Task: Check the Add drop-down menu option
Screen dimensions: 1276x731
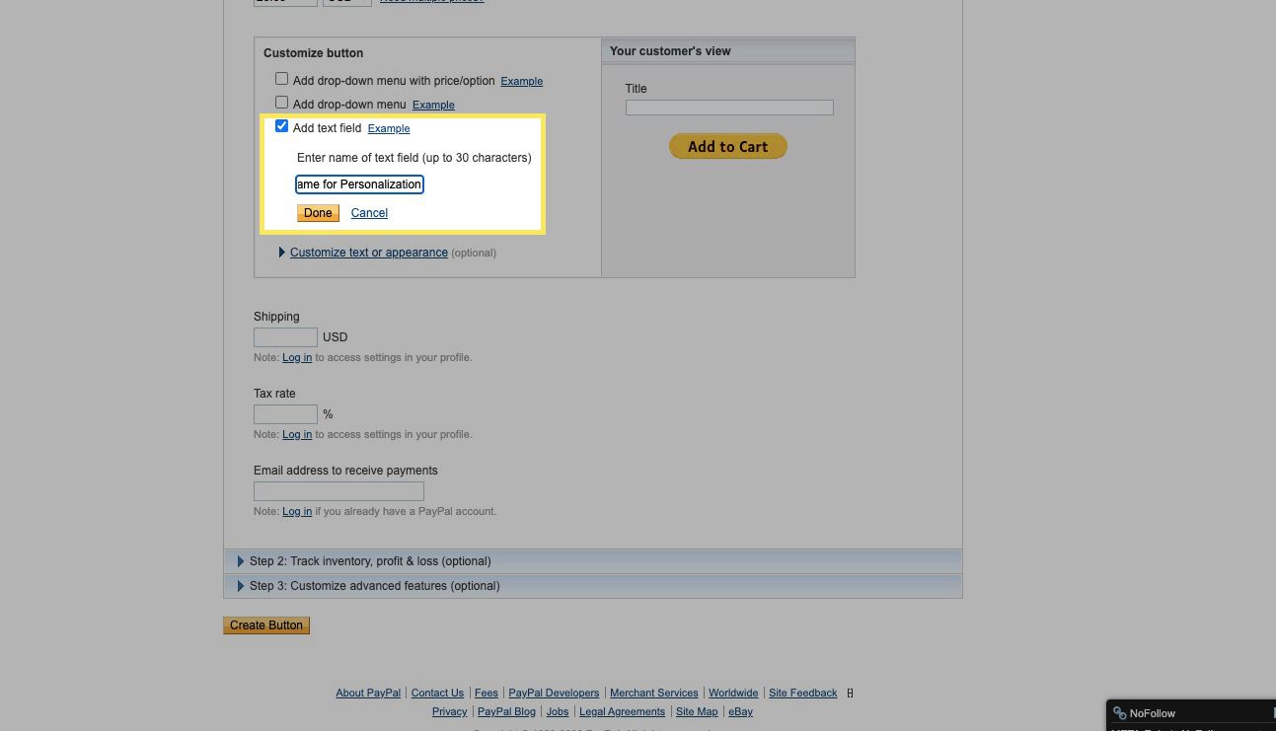Action: click(x=281, y=103)
